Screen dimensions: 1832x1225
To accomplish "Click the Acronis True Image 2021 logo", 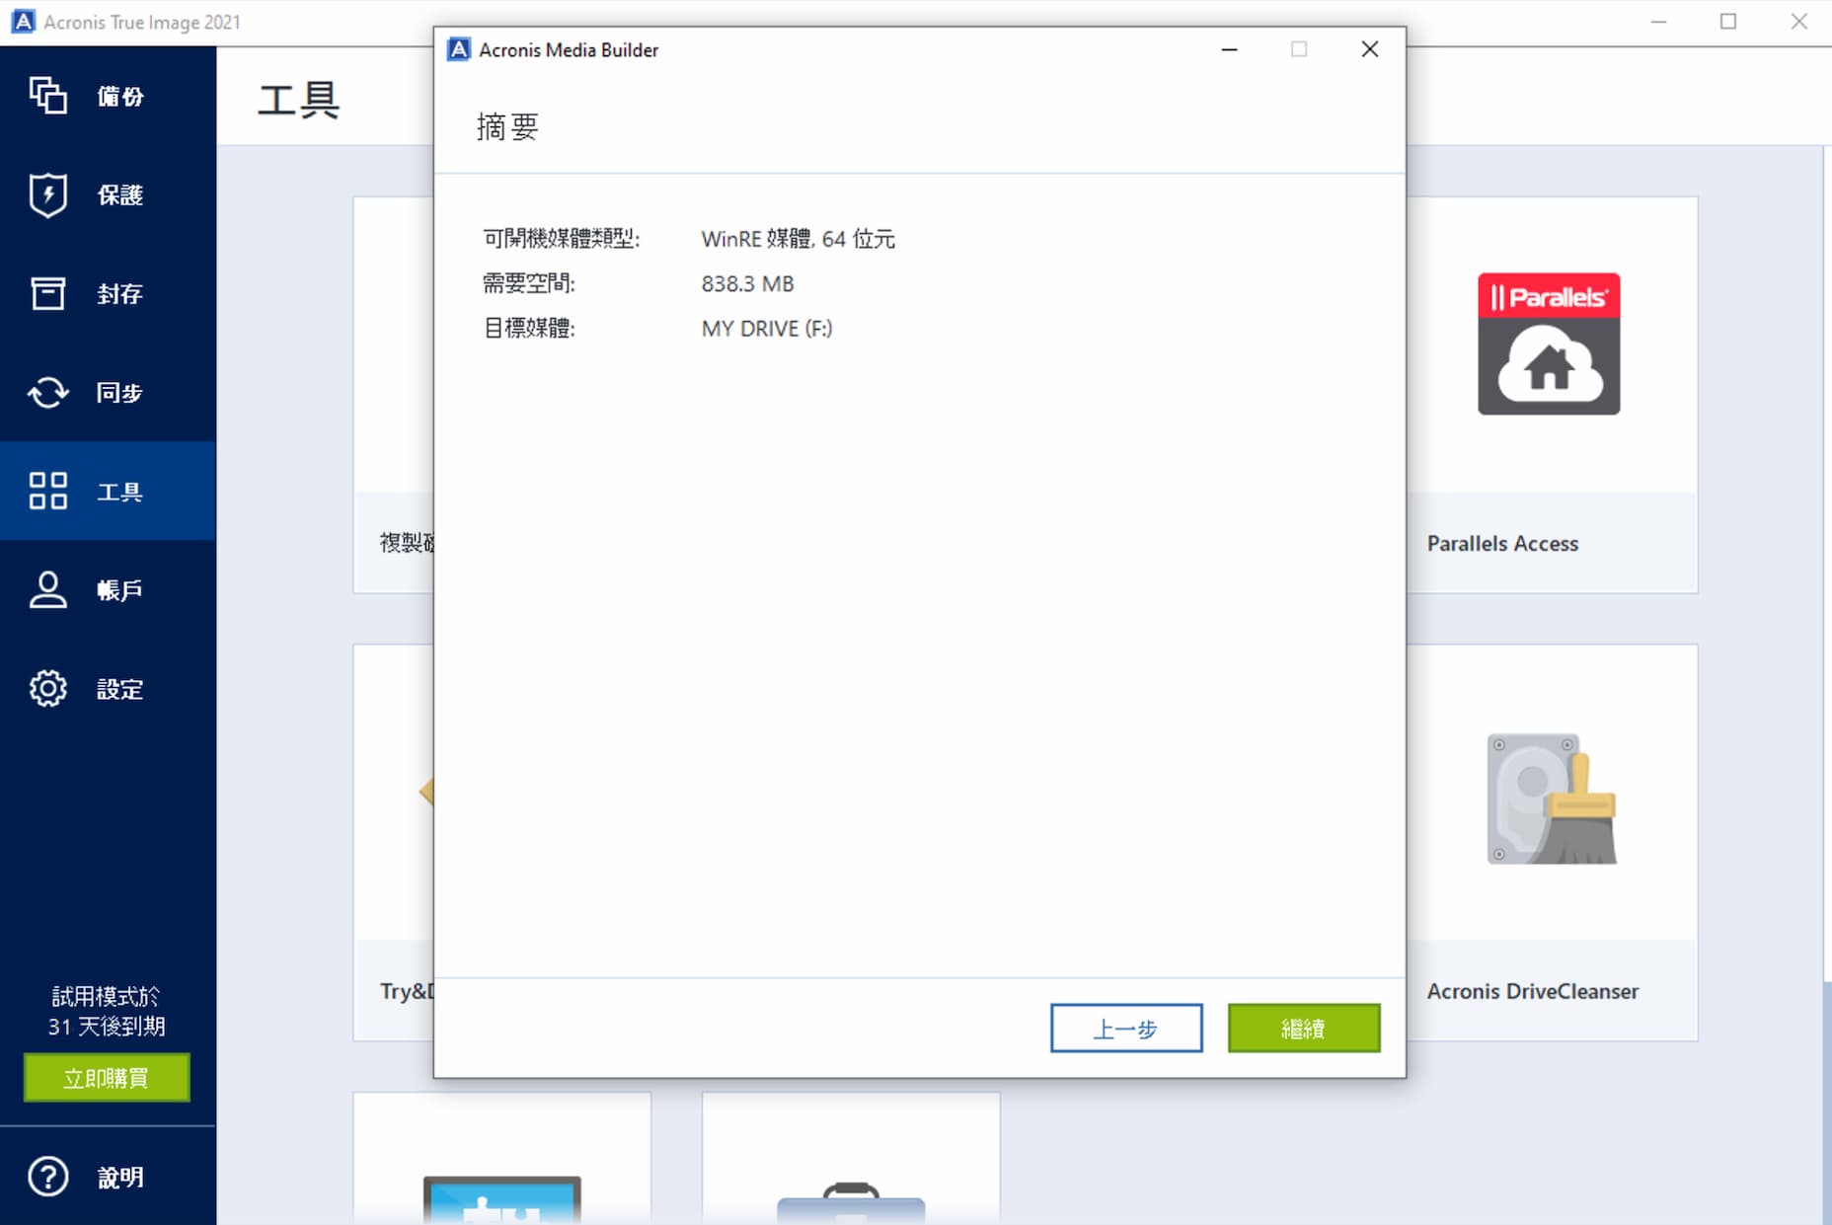I will (23, 22).
